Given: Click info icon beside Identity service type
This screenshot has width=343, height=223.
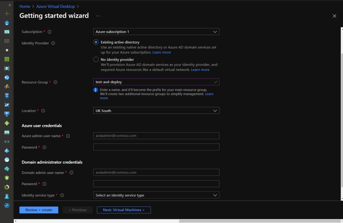Looking at the screenshot, I should [x=62, y=195].
